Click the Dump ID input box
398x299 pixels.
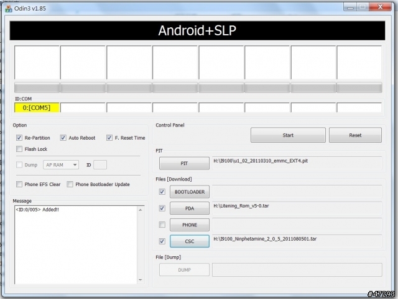100,165
